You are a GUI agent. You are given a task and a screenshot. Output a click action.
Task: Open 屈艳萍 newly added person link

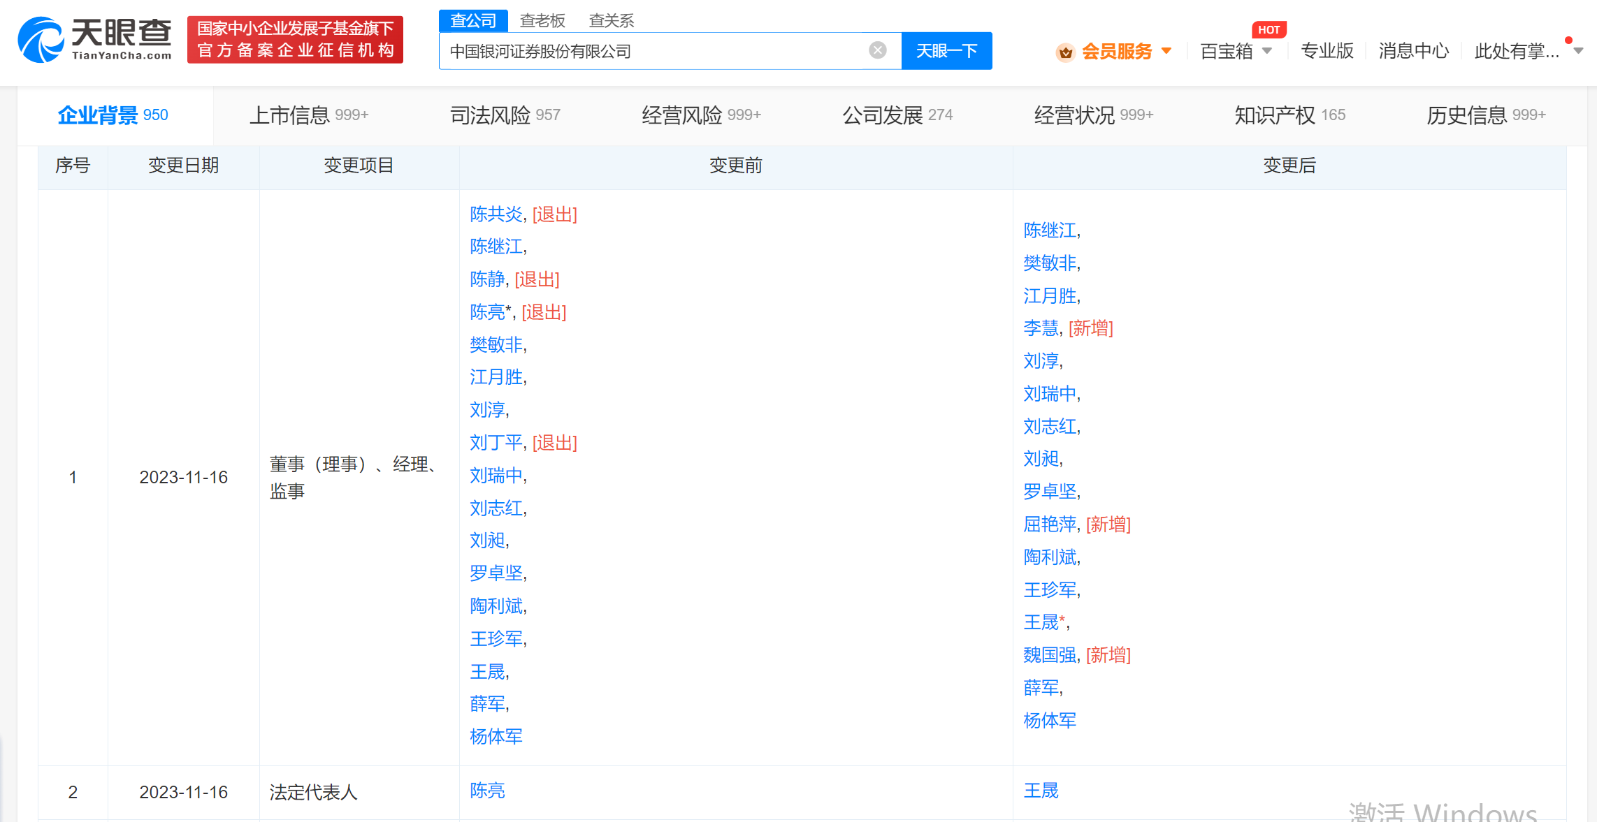click(1050, 524)
